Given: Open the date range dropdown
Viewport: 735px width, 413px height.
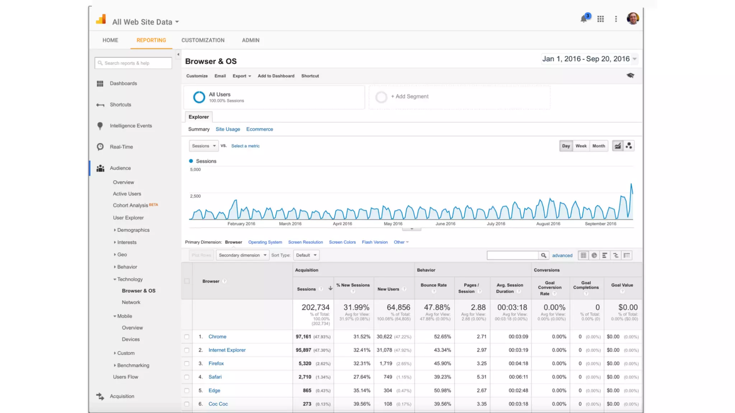Looking at the screenshot, I should pyautogui.click(x=589, y=59).
